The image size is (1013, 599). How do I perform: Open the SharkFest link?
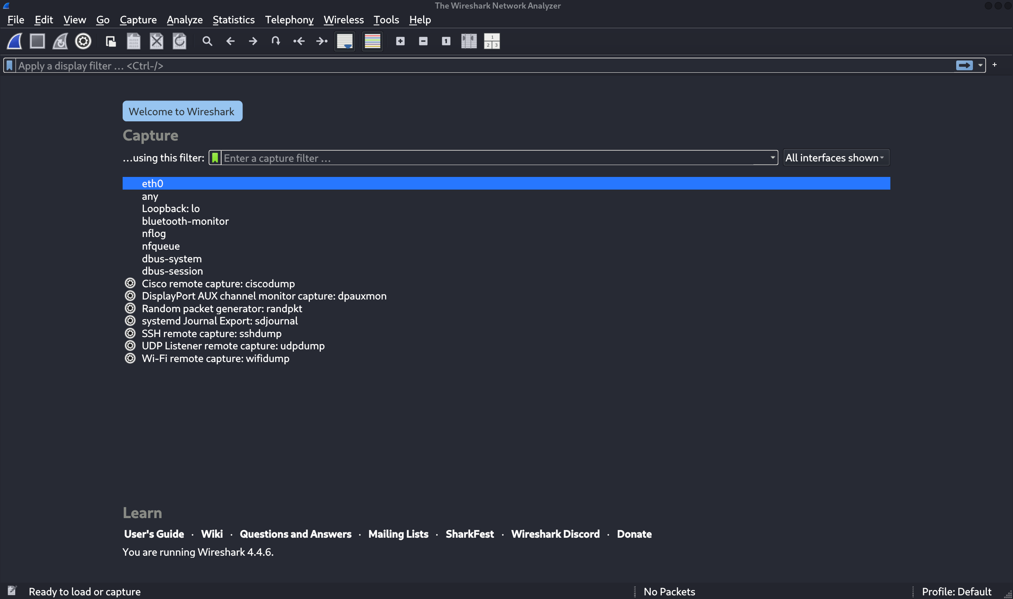470,534
